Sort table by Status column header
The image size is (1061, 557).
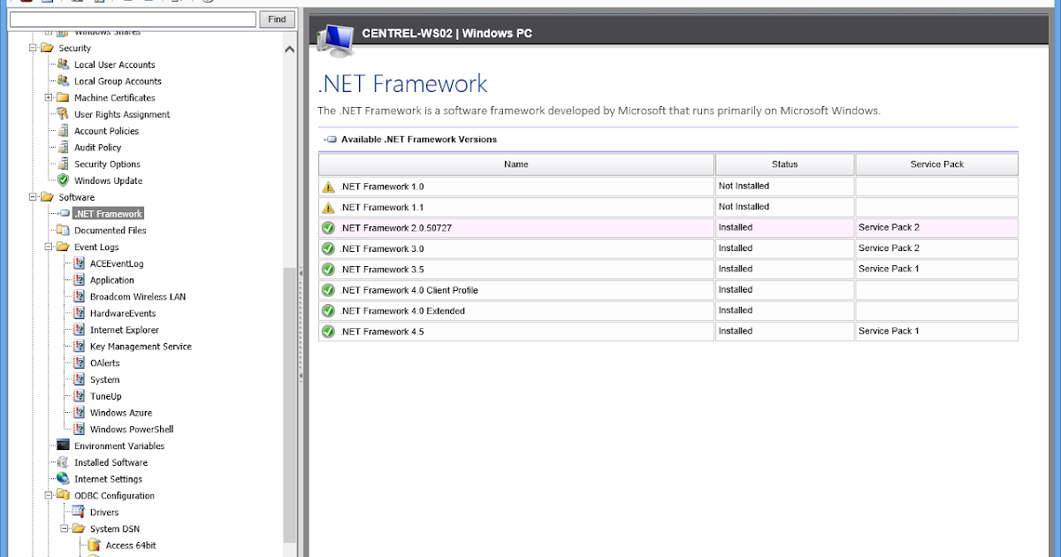[x=785, y=164]
